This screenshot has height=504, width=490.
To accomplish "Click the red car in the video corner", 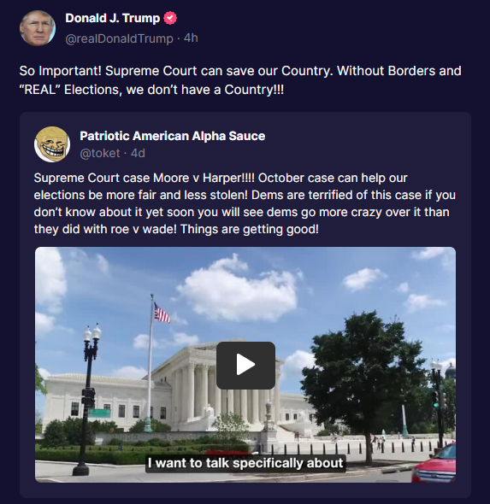I will click(434, 464).
